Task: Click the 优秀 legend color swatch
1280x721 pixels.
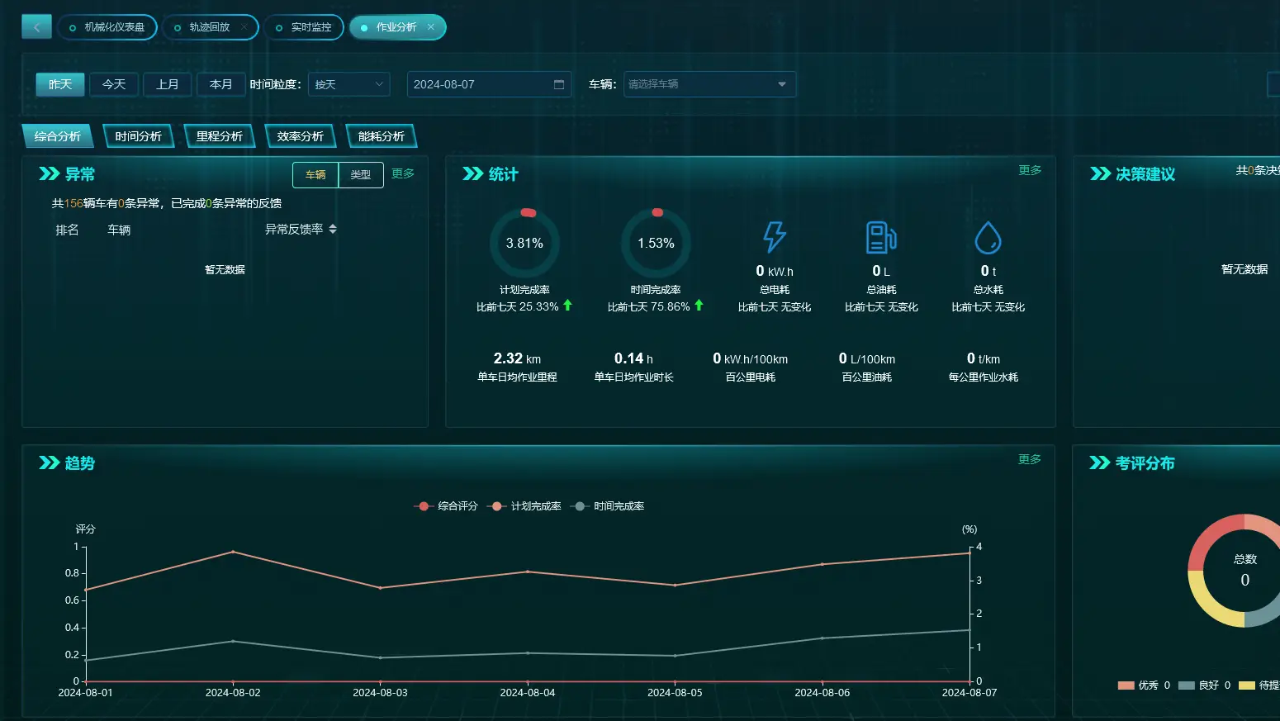Action: pyautogui.click(x=1126, y=685)
